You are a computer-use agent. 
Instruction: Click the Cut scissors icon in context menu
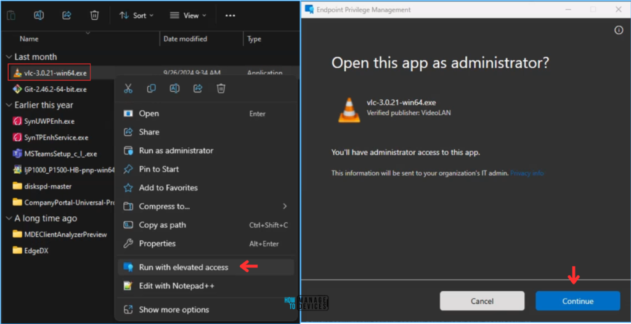[128, 89]
